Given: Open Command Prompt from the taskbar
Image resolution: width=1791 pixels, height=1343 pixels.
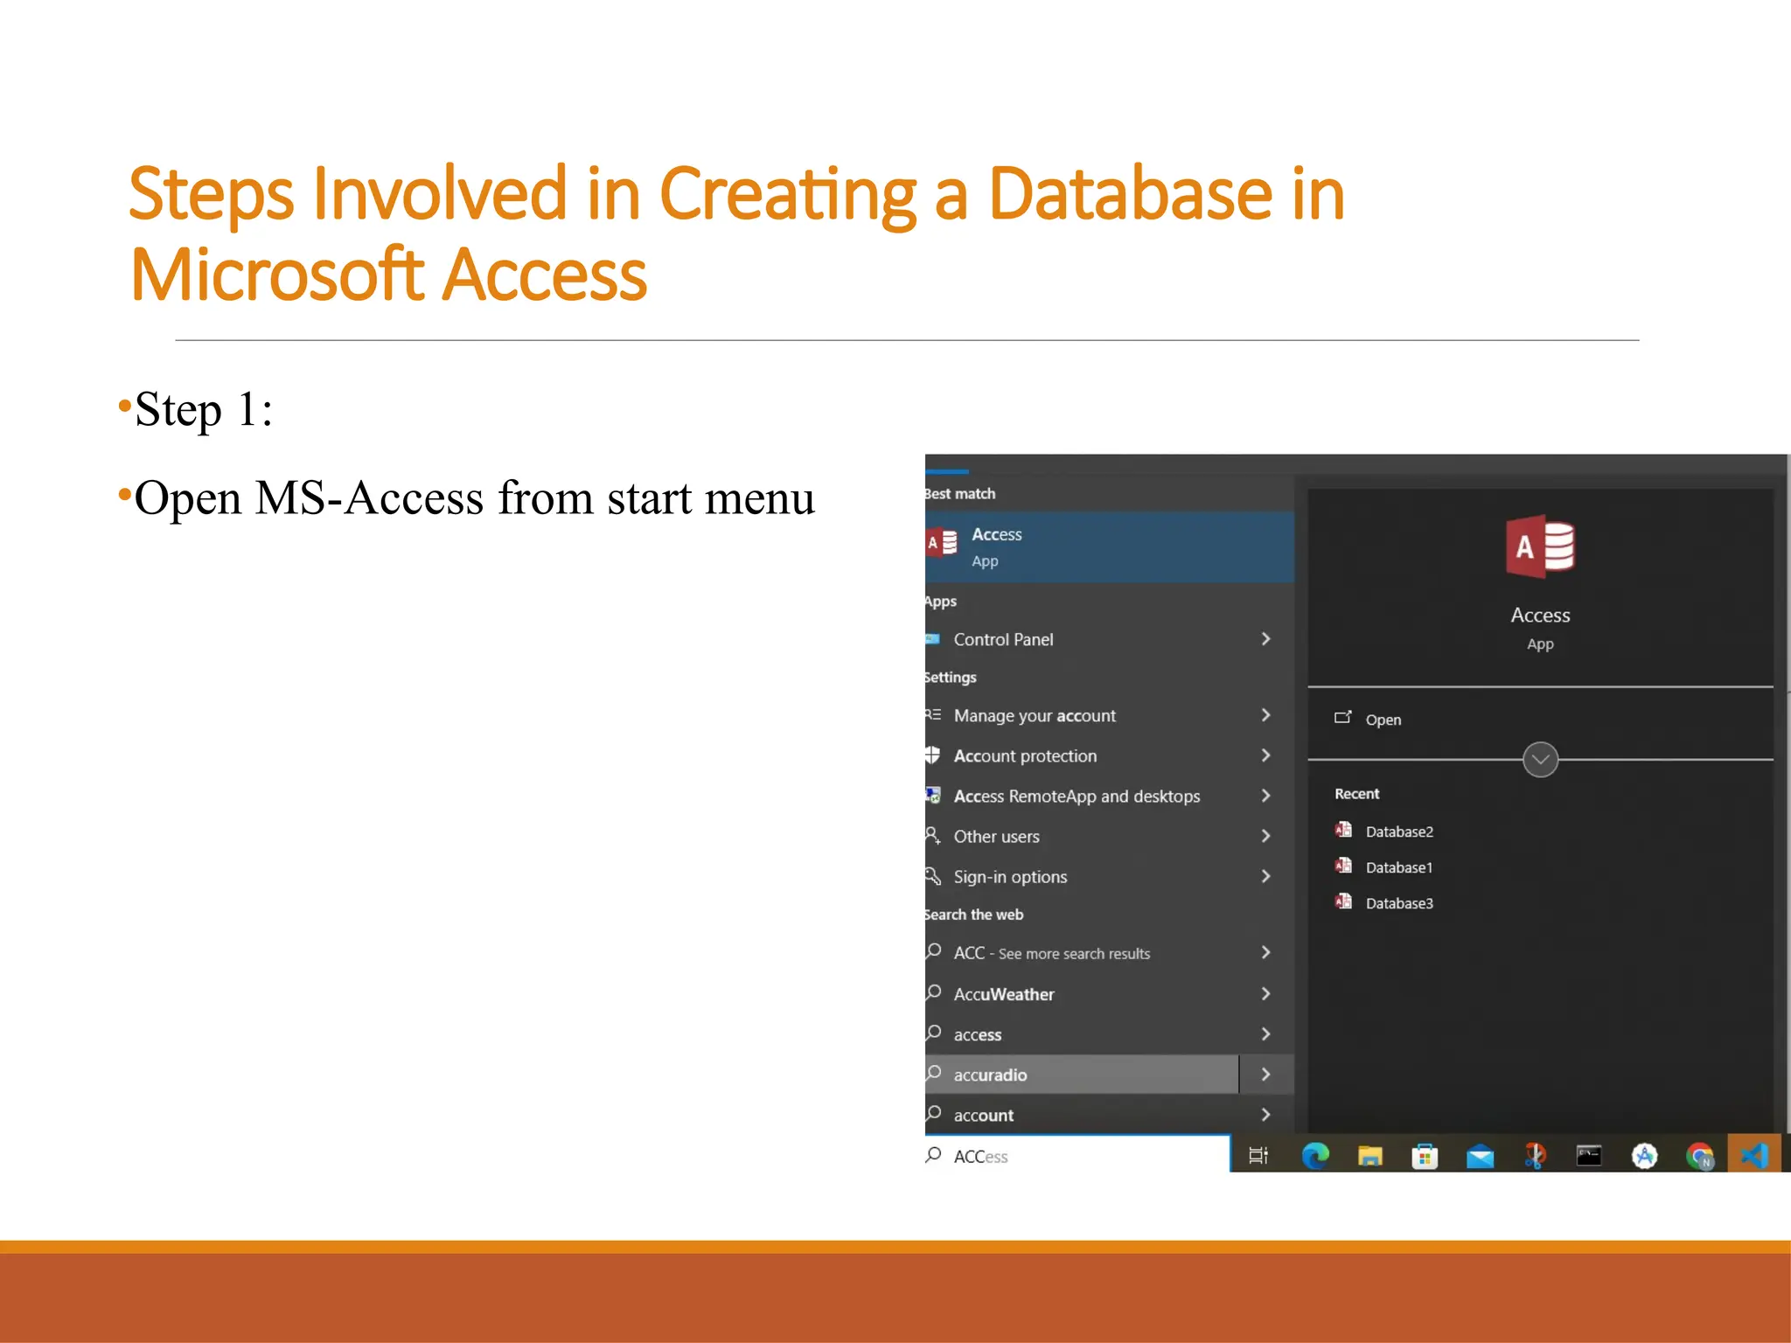Looking at the screenshot, I should pyautogui.click(x=1589, y=1156).
